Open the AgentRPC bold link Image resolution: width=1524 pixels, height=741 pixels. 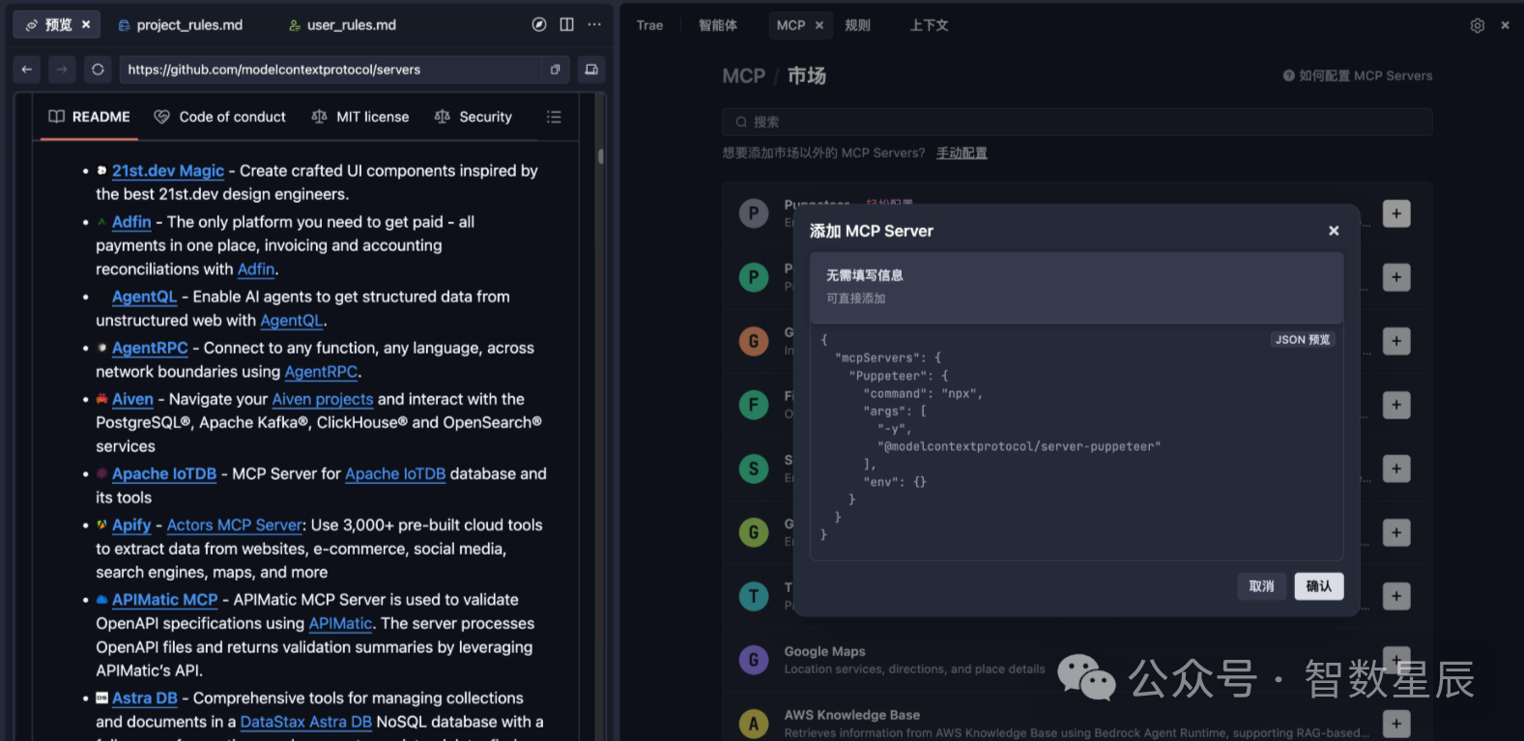click(x=150, y=348)
